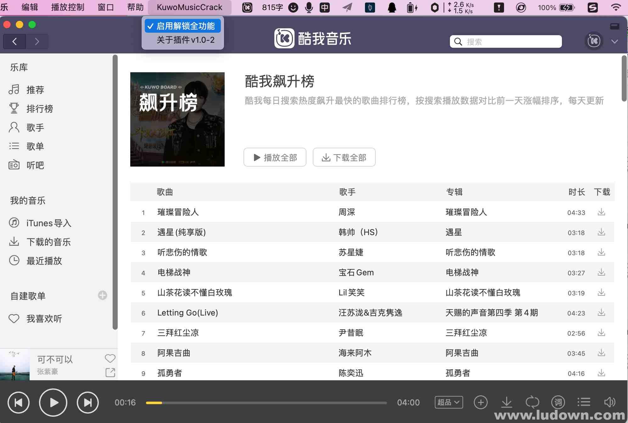628x423 pixels.
Task: Click 下载全部 download all button
Action: pos(344,157)
